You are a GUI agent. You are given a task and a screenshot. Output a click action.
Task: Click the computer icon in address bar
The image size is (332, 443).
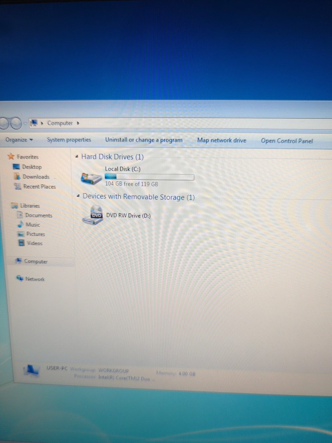tap(34, 123)
